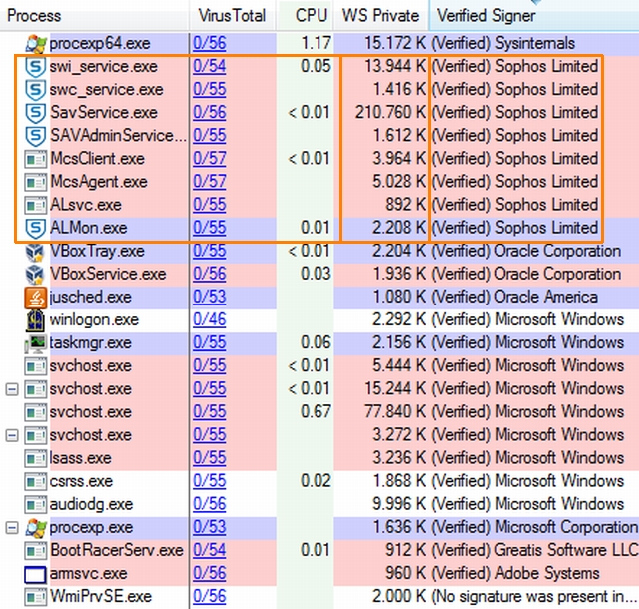This screenshot has width=639, height=609.
Task: Click the procexp.exe process icon
Action: tap(36, 528)
